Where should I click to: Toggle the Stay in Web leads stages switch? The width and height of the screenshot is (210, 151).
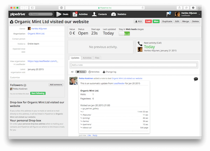(x=124, y=34)
